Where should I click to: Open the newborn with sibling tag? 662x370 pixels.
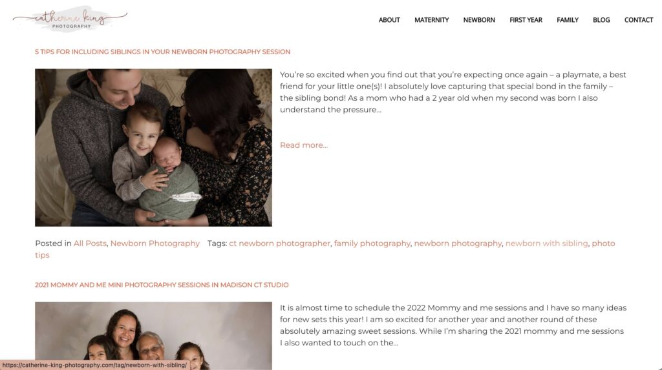(547, 243)
